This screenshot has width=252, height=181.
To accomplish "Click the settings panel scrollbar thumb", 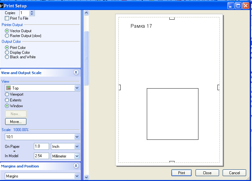I will click(86, 58).
